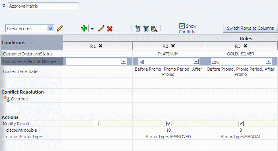
Task: Click the green plus add icon
Action: coord(84,29)
